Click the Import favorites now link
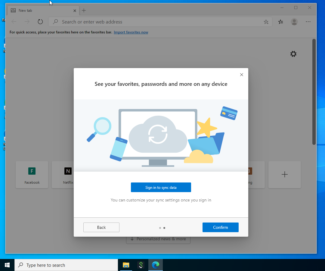 131,32
